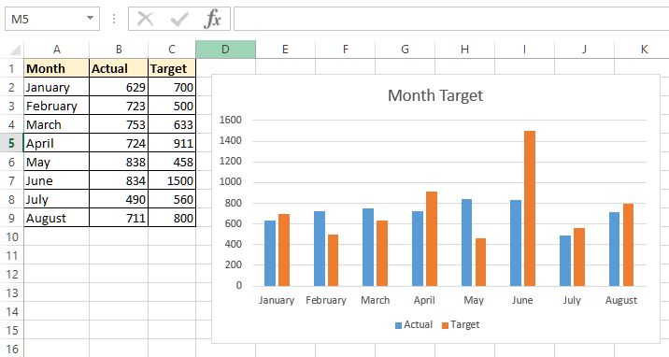Viewport: 669px width, 357px height.
Task: Select column G header
Action: tap(405, 50)
